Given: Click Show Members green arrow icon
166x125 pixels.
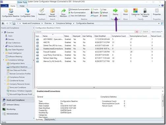Looking at the screenshot, I should coord(63,11).
